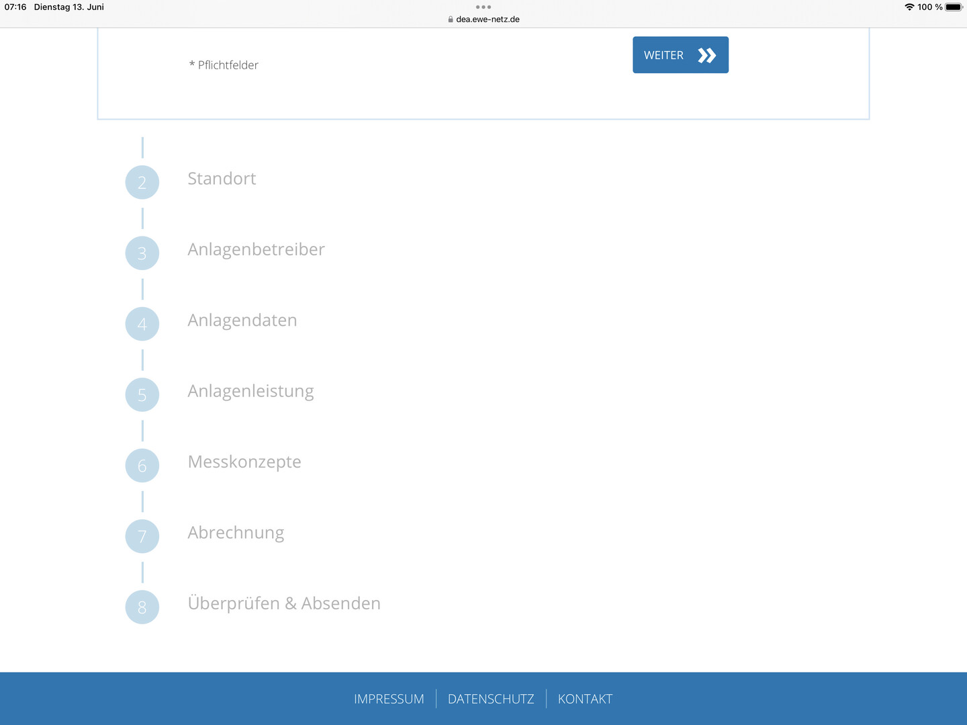Tap the dea.ewe-netz.de address bar
The height and width of the screenshot is (725, 967).
[x=483, y=19]
